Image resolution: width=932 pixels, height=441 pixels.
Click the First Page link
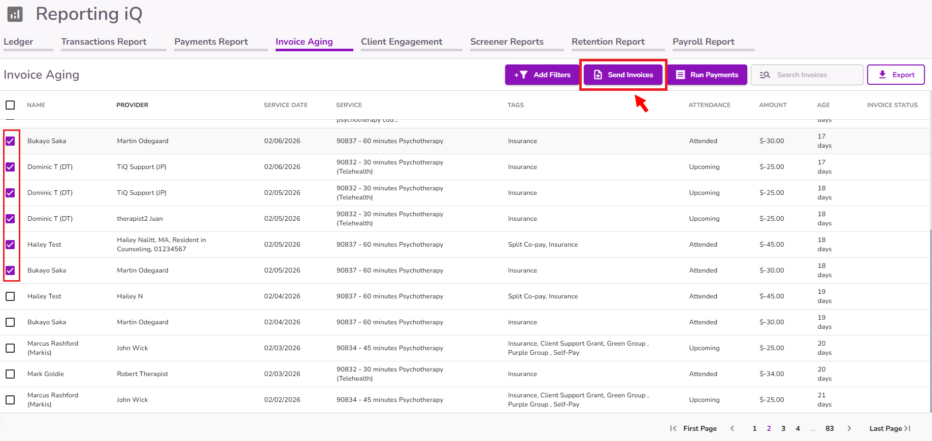pyautogui.click(x=700, y=428)
